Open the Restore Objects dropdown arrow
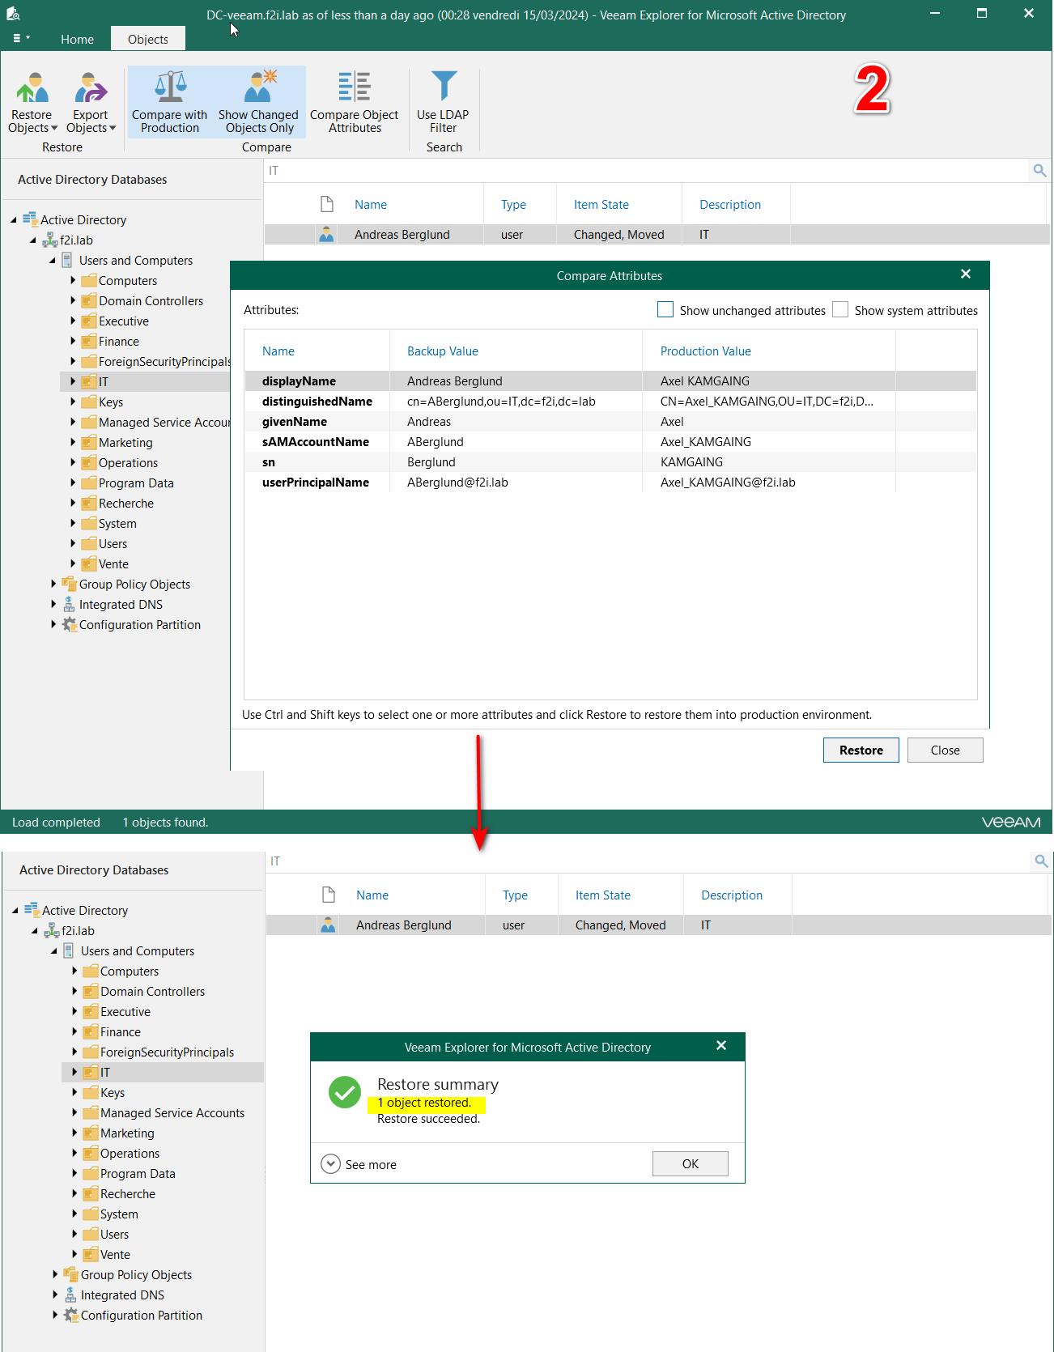1054x1352 pixels. [54, 128]
